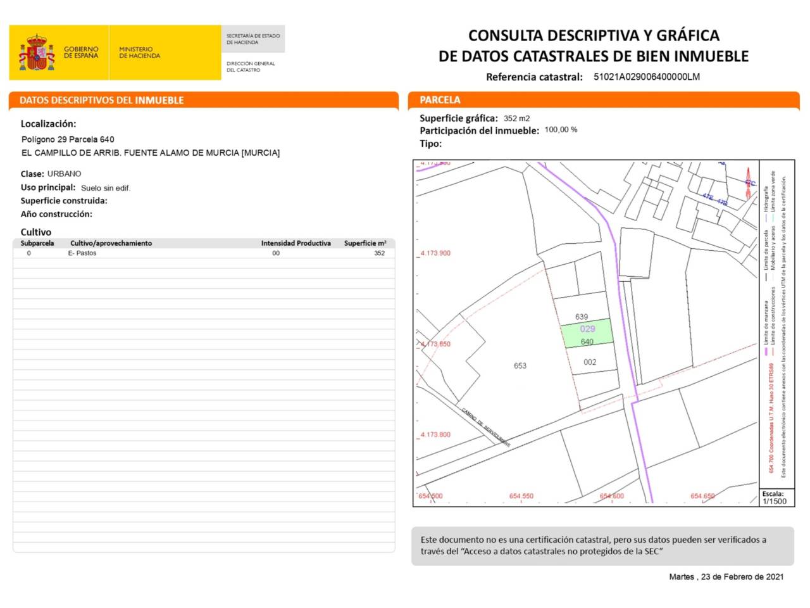Click the "Localización:" label
The height and width of the screenshot is (608, 810).
[48, 124]
